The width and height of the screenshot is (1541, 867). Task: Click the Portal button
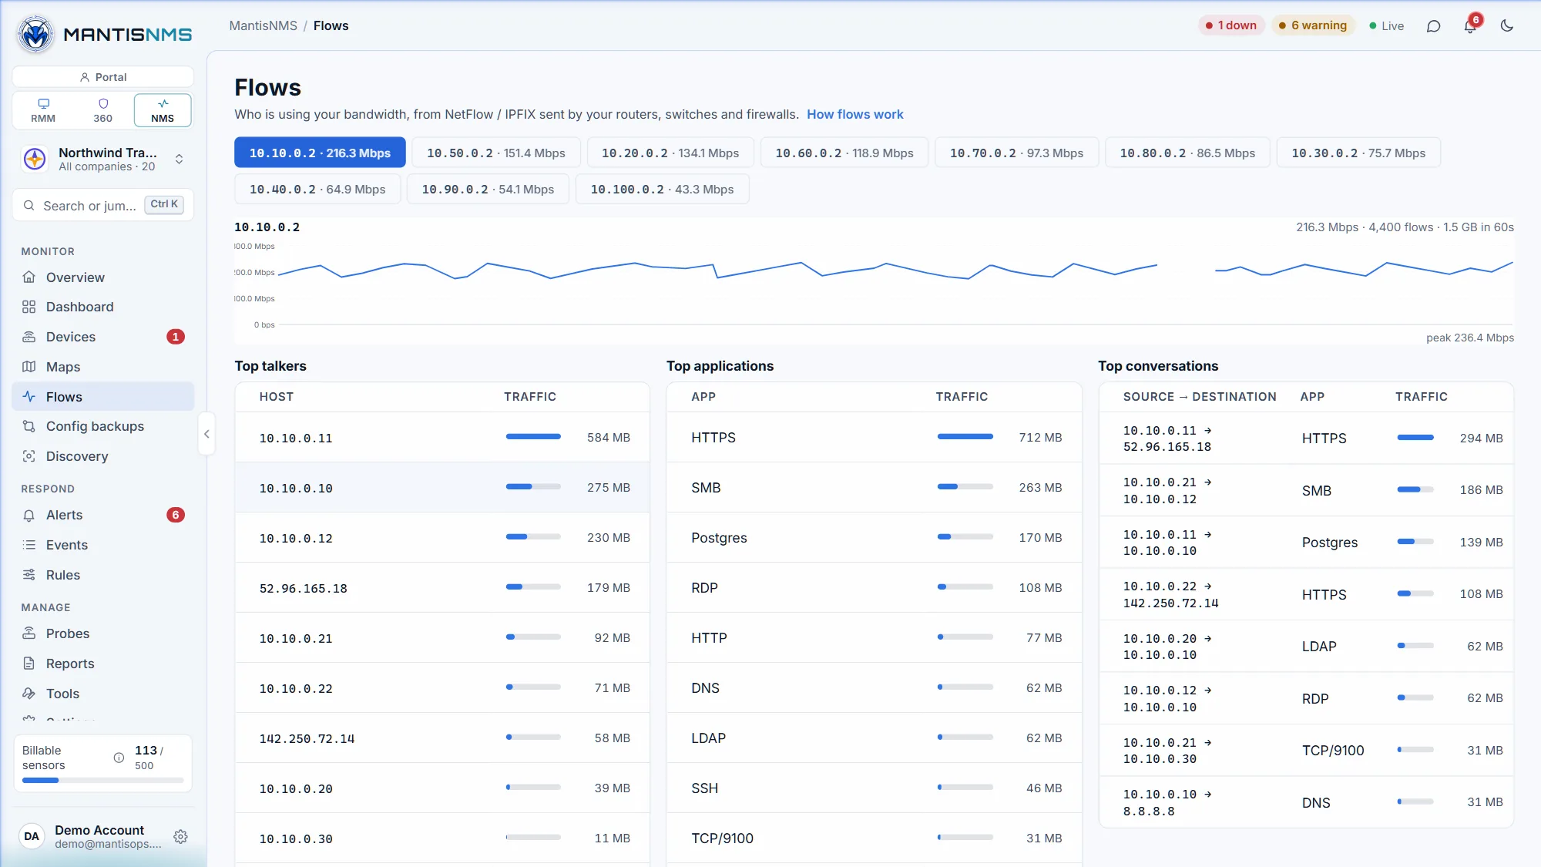(102, 77)
